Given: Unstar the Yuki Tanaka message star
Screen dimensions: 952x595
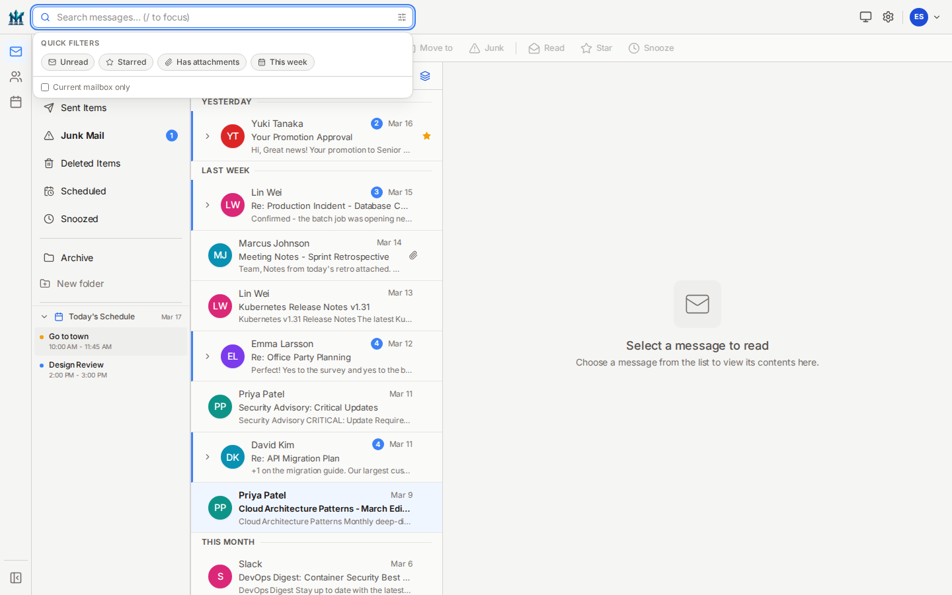Looking at the screenshot, I should (426, 136).
